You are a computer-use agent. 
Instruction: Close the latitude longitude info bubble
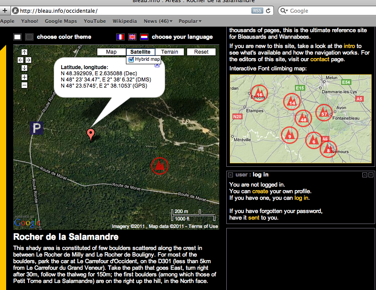[157, 65]
